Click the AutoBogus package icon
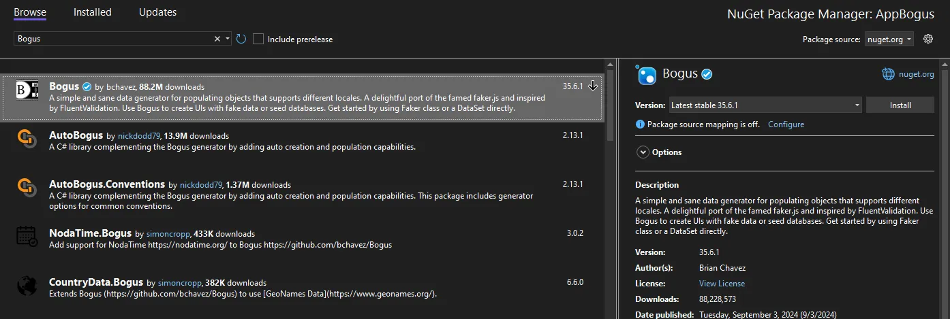Screen dimensions: 950x319 click(27, 139)
